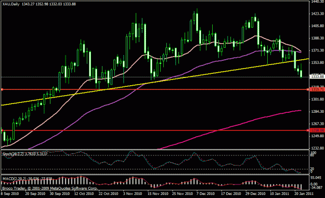This screenshot has width=325, height=198.
Task: Click the MACD scale value -34.087
Action: 316,188
